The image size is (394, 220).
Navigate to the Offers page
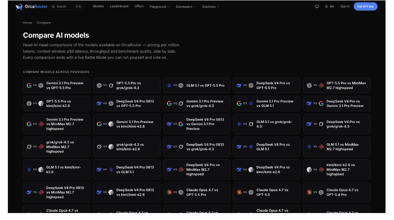[139, 6]
